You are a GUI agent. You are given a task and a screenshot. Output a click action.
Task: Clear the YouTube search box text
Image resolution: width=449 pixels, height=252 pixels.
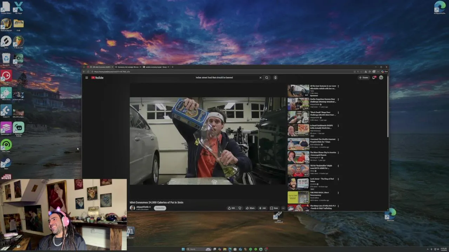click(260, 78)
